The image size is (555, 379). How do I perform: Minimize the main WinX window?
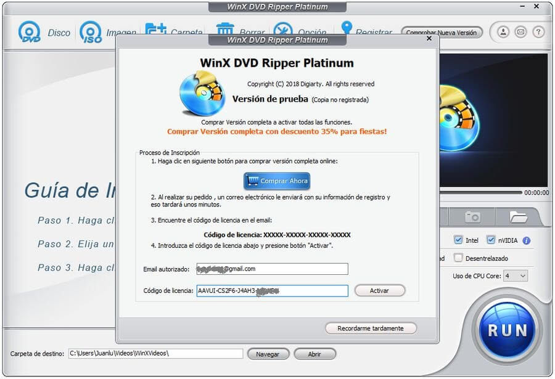(523, 6)
